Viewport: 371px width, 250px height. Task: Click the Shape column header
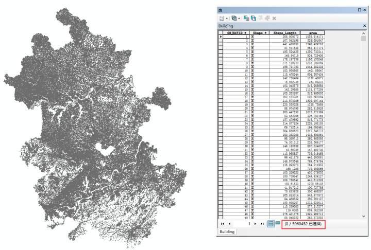tap(259, 32)
